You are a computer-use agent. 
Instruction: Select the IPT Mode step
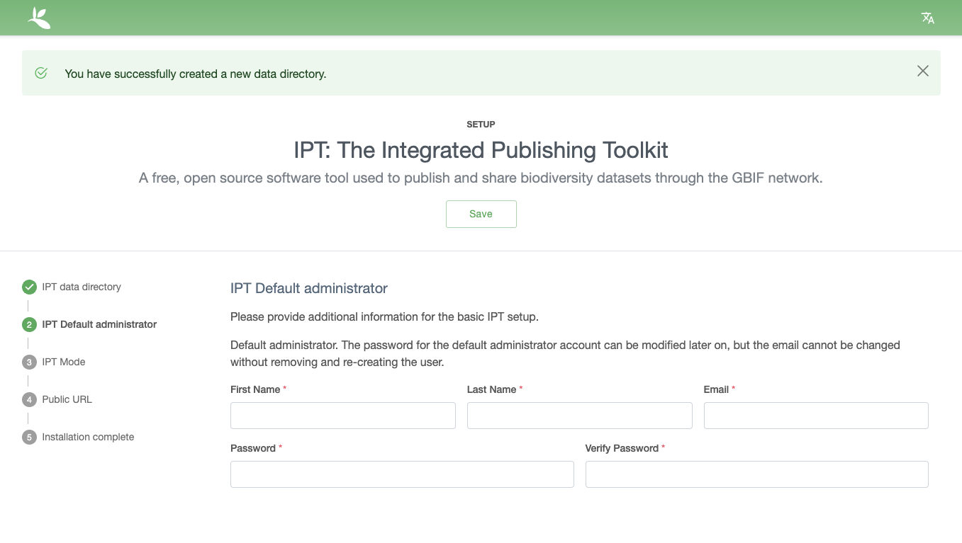[62, 362]
